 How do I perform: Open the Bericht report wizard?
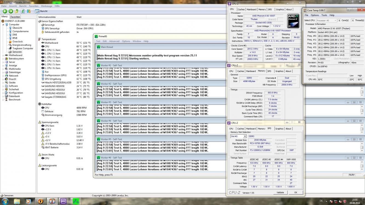[x=41, y=11]
